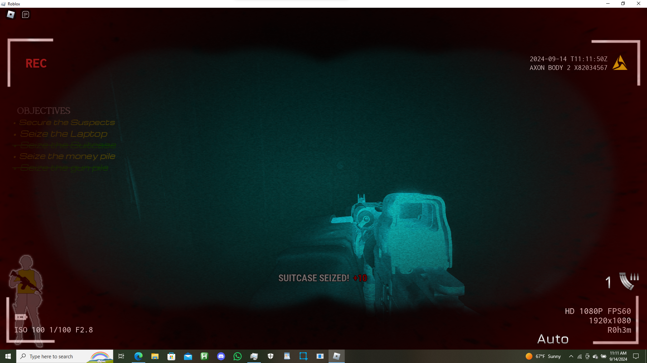Click the weather 67°F Sunny widget
The width and height of the screenshot is (647, 363).
pyautogui.click(x=543, y=356)
